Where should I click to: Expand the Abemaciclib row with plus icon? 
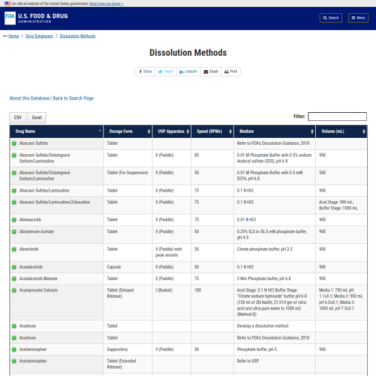(14, 220)
